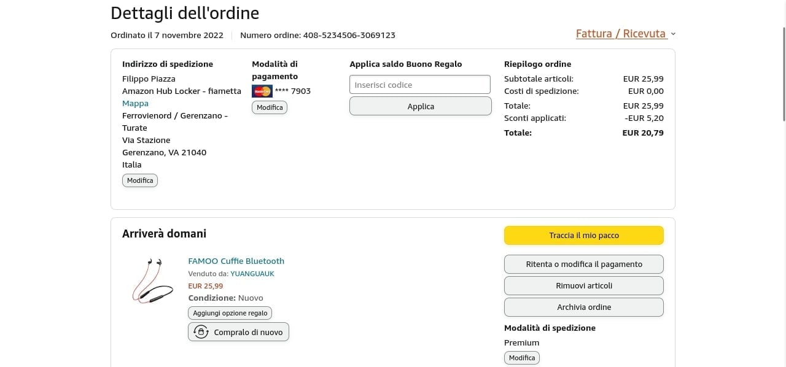Click Modifica under shipping address
The image size is (786, 367).
[x=140, y=180]
